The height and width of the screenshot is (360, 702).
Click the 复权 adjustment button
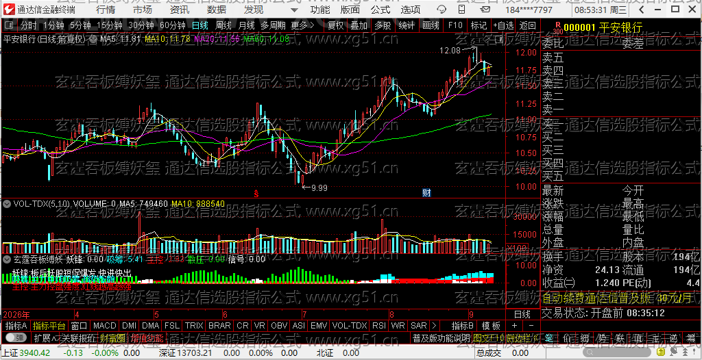click(335, 25)
